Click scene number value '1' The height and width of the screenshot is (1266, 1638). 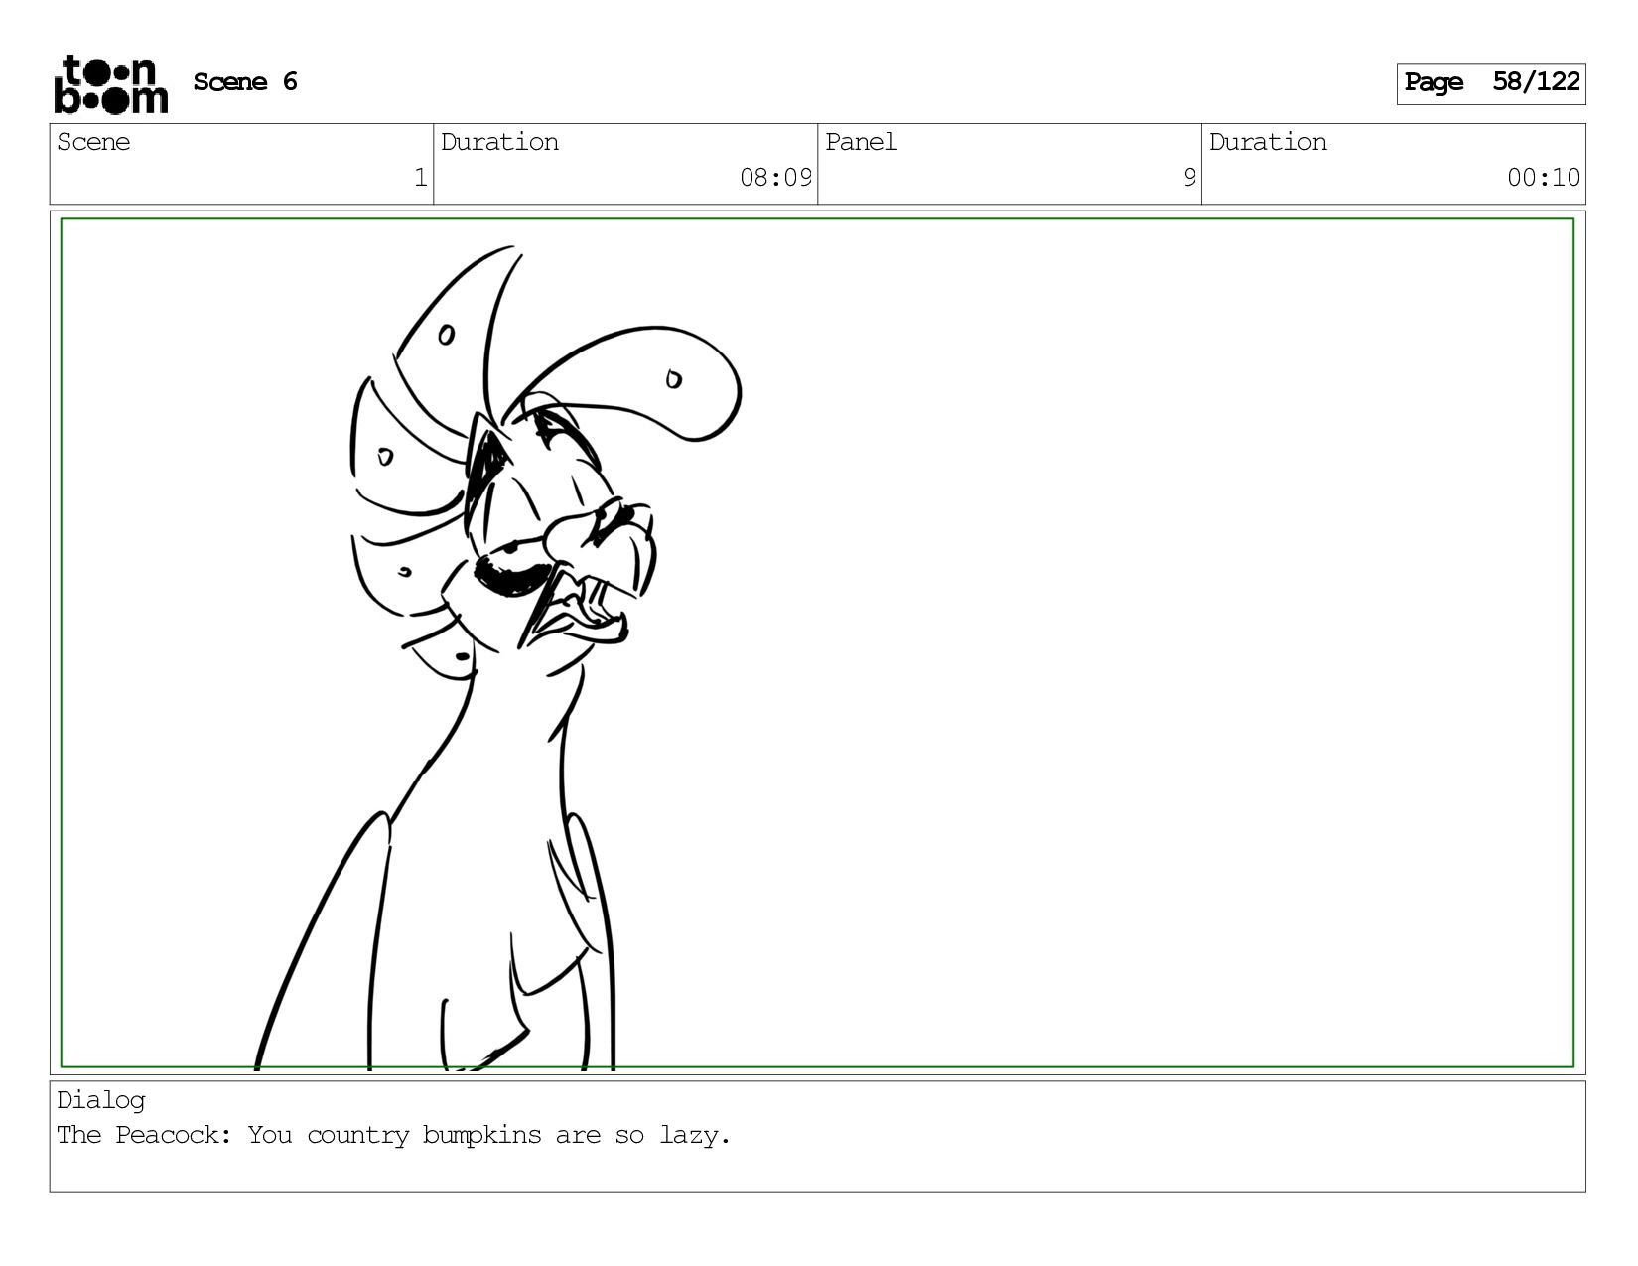(x=420, y=178)
